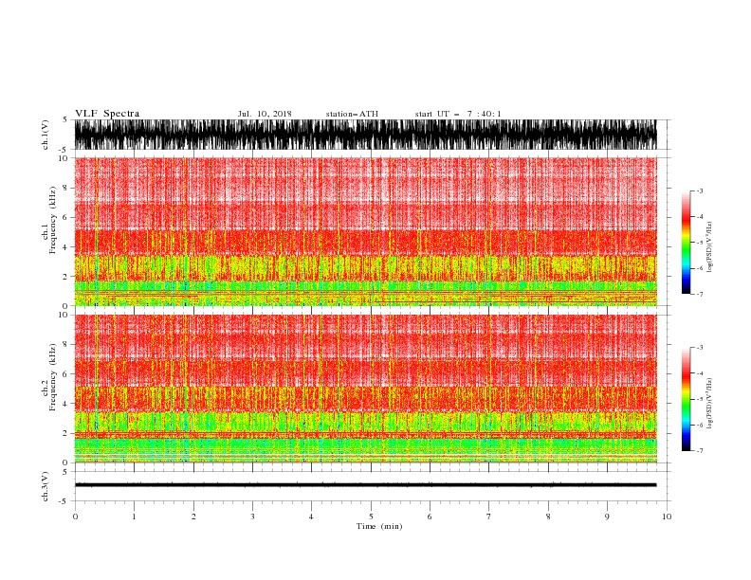
Task: Click the "4" frequency tick of ch.2 spectrogram
Action: pos(65,404)
